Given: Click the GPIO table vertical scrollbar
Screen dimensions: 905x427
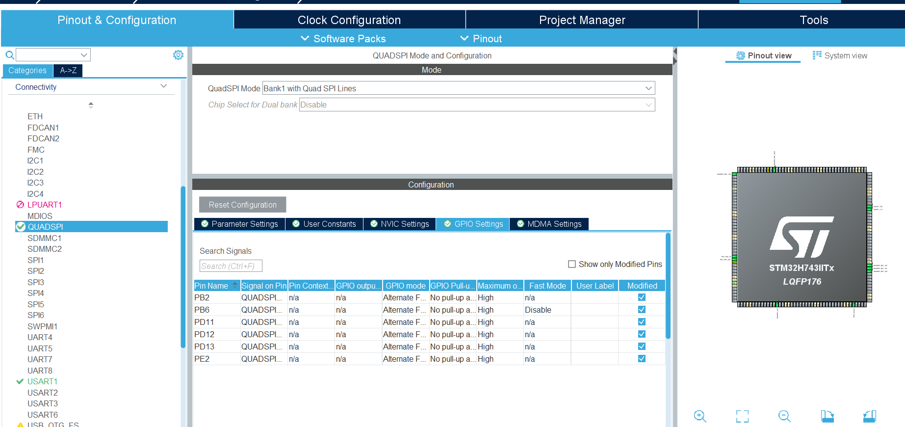Looking at the screenshot, I should click(668, 286).
